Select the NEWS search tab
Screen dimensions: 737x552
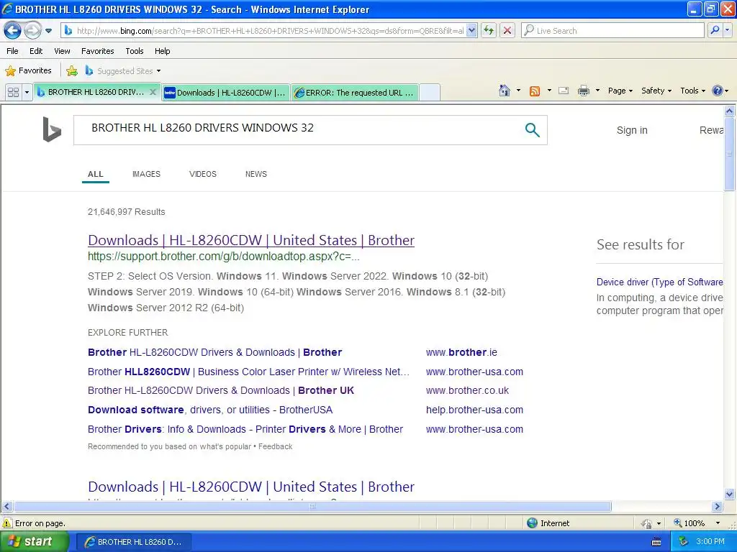pyautogui.click(x=256, y=174)
